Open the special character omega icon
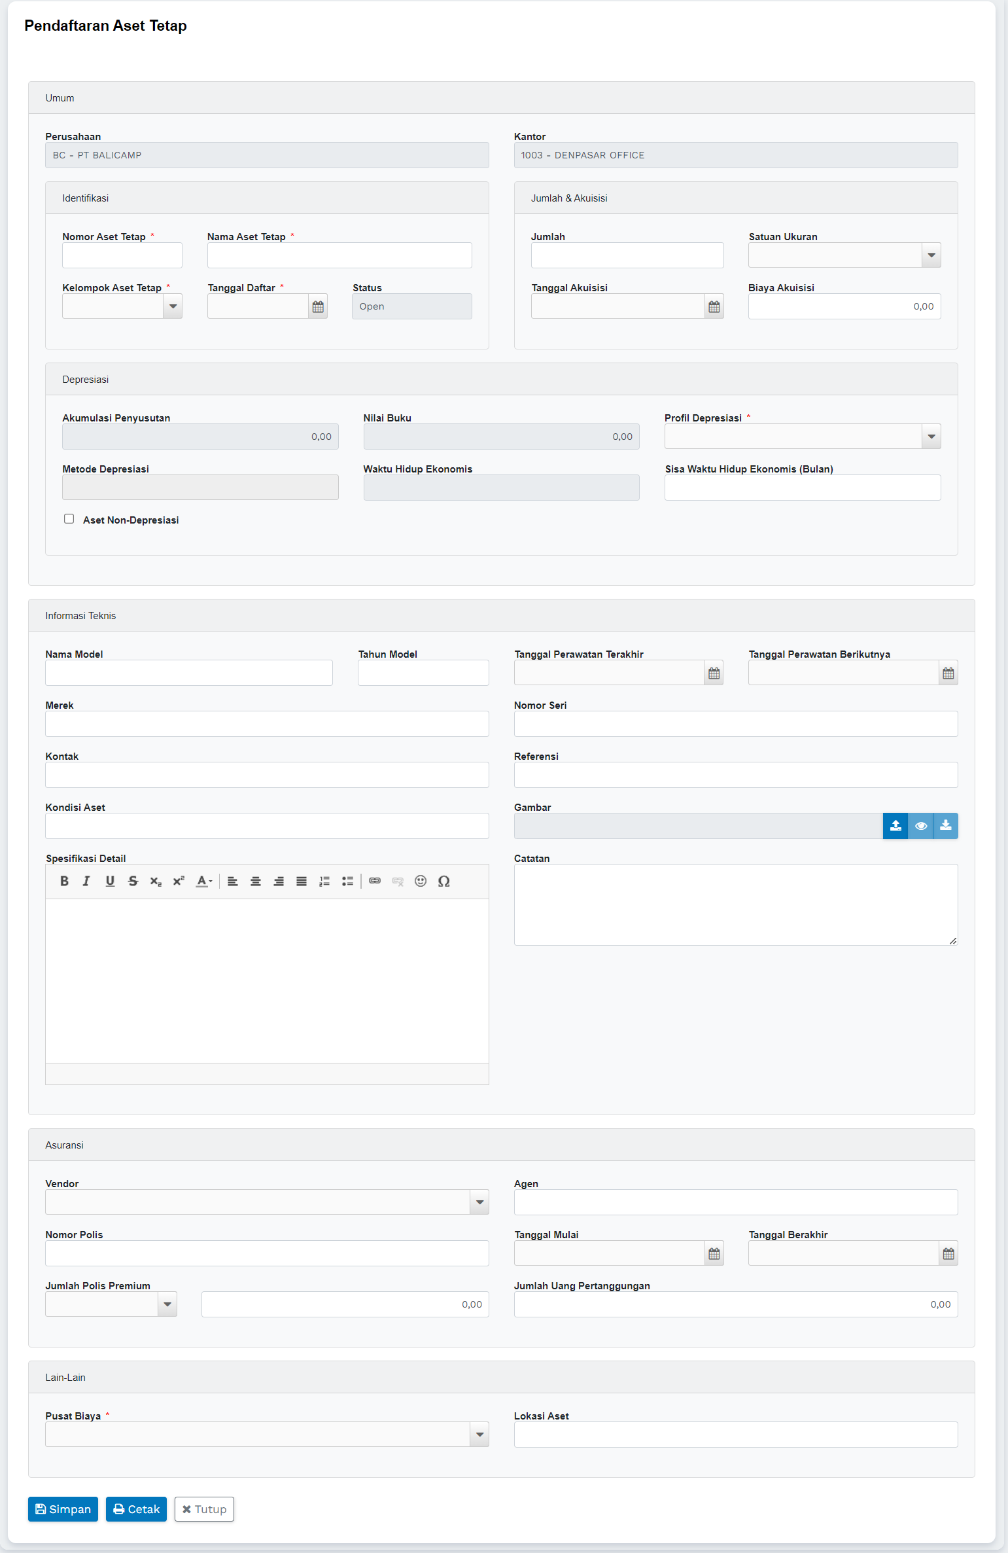Screen dimensions: 1008x1553 coord(443,881)
